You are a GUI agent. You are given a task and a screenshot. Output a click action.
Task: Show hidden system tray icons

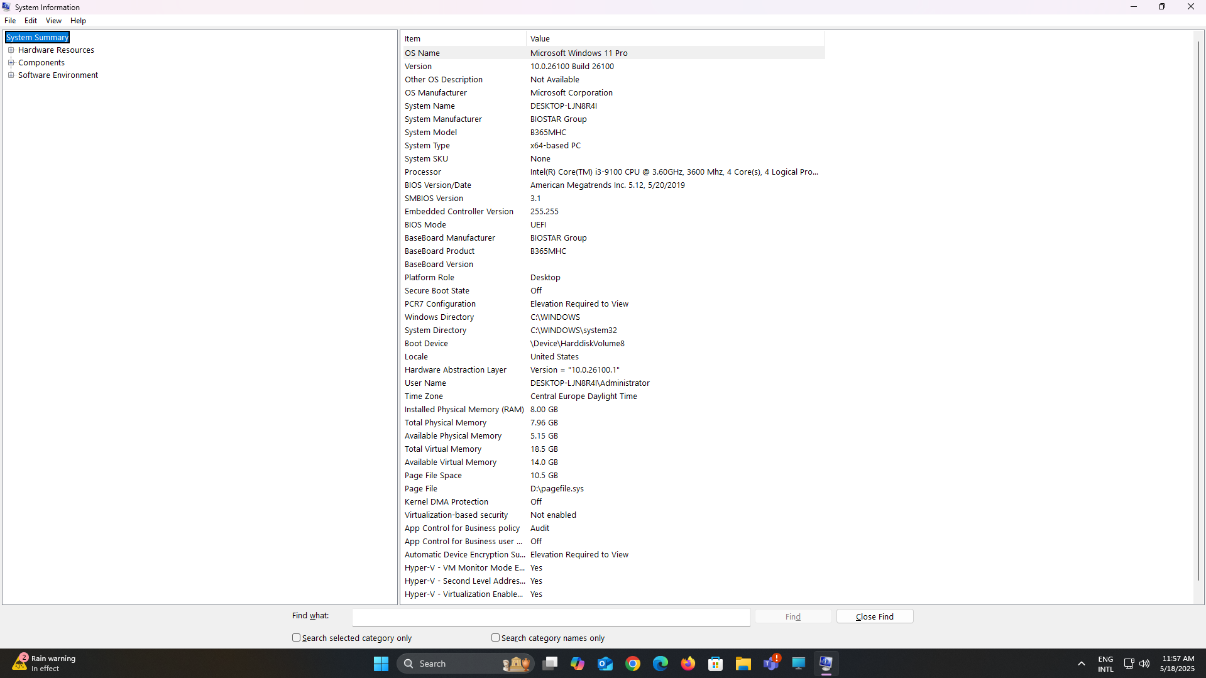(1082, 664)
